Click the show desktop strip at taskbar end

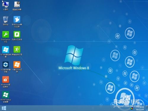click(147, 108)
